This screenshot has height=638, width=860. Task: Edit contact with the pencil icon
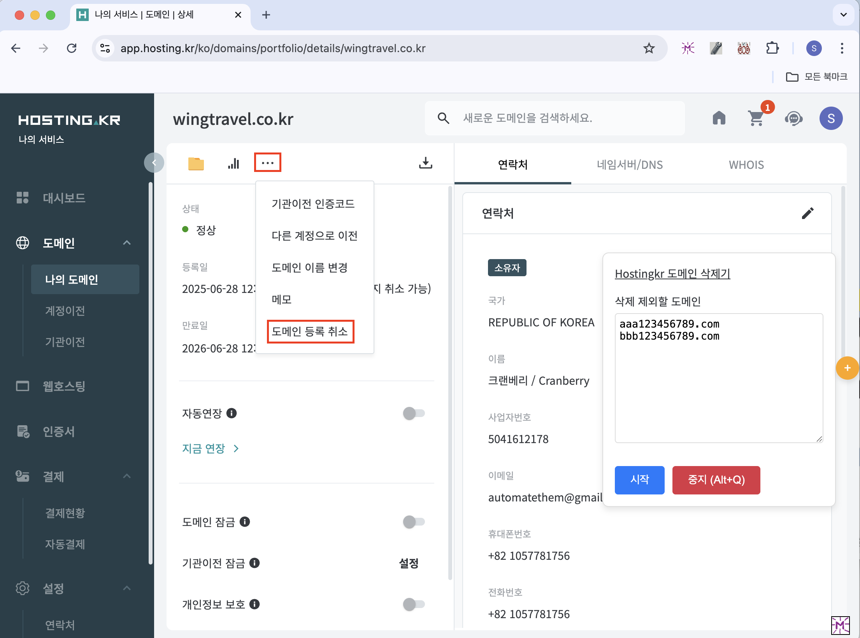807,213
